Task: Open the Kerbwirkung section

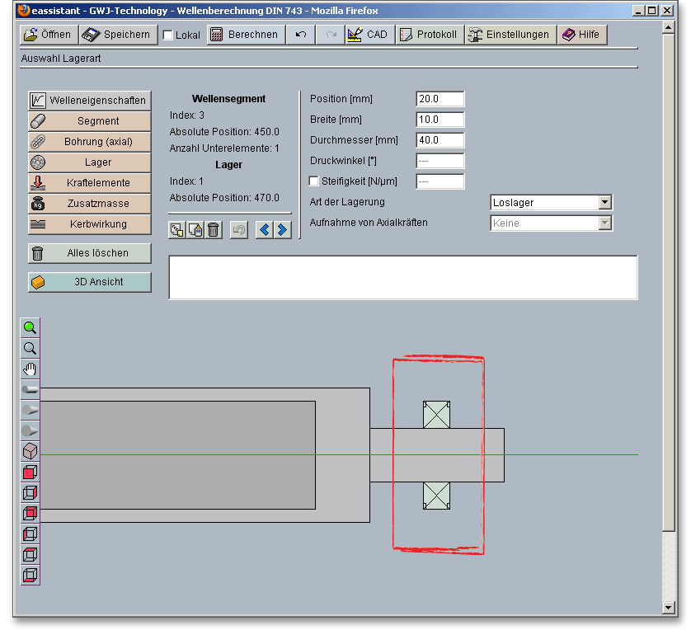Action: 90,224
